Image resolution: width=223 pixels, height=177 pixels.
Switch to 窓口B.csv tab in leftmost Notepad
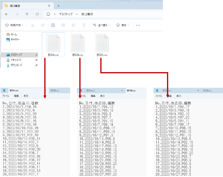(x=56, y=90)
